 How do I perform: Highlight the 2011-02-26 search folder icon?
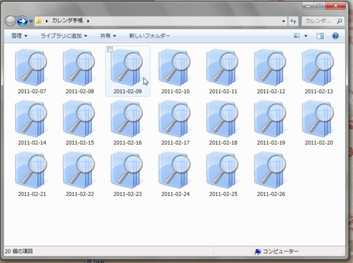270,170
